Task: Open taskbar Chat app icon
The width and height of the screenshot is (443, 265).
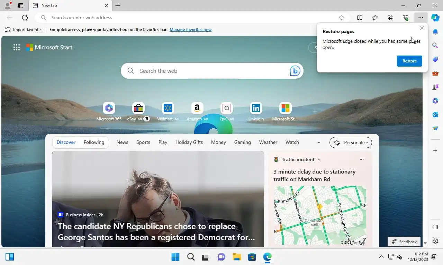Action: tap(221, 257)
